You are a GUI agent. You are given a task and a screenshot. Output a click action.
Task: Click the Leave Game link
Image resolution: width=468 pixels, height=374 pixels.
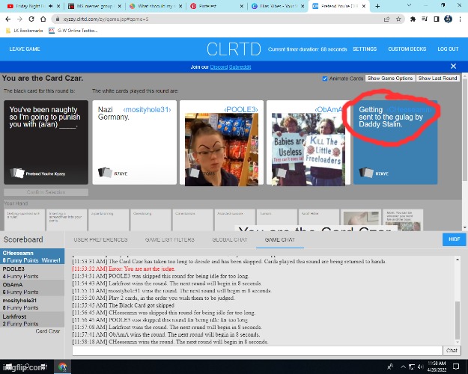click(x=24, y=49)
